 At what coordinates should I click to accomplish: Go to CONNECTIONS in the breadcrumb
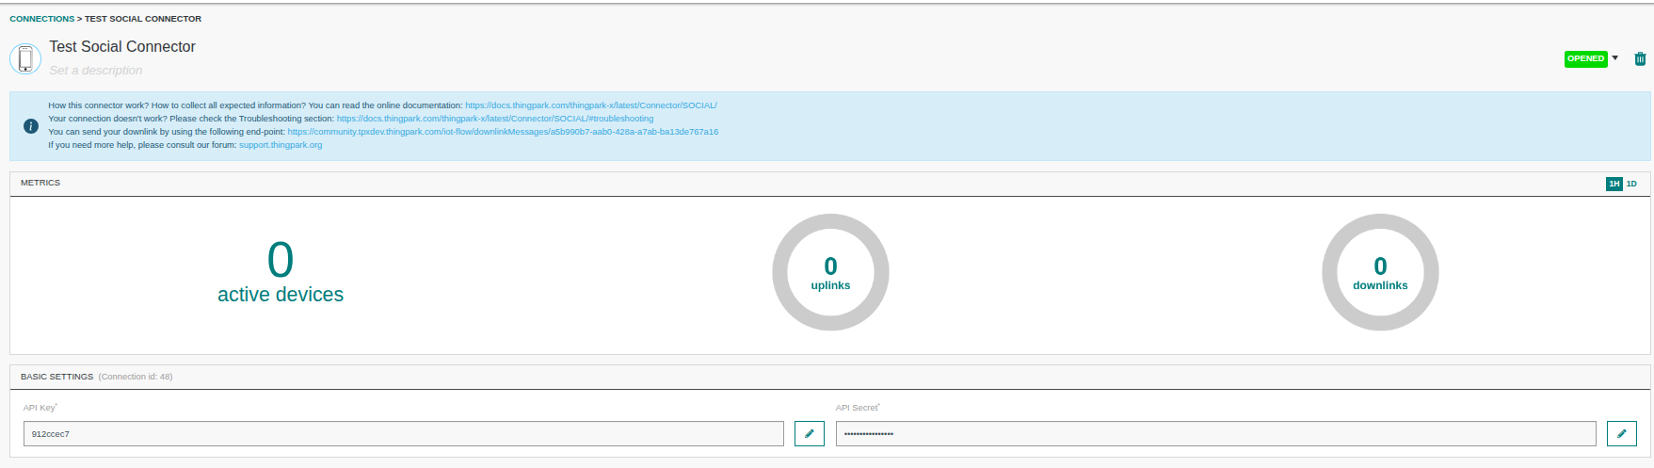(41, 19)
